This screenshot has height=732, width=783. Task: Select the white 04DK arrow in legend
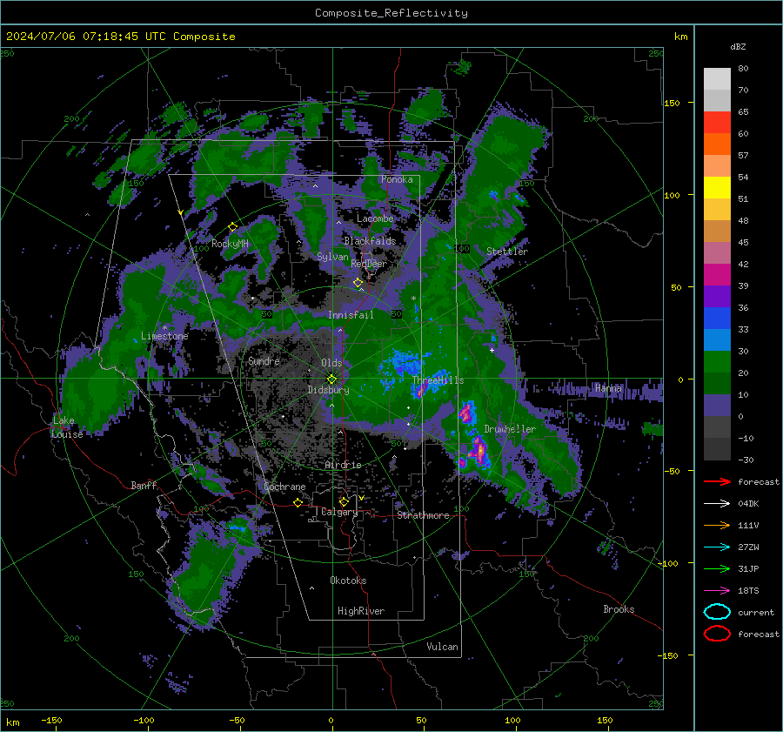717,503
